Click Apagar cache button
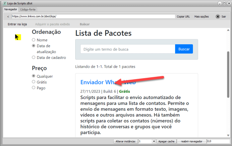Viewport: 232px width, 146px height. coord(166,141)
